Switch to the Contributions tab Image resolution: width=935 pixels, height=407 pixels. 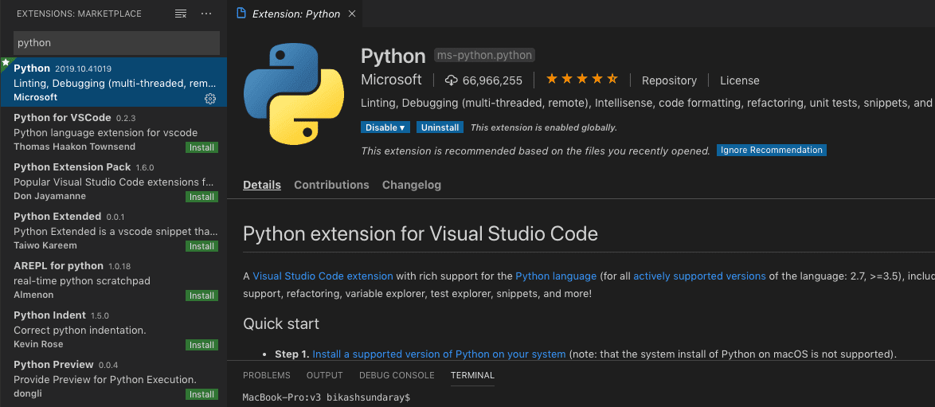pos(331,185)
